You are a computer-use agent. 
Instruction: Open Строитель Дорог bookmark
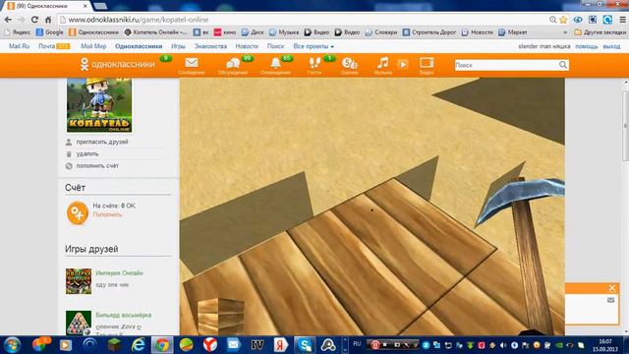pos(429,32)
